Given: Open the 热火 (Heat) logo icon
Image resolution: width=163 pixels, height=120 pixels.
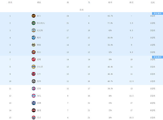Looking at the screenshot, I should click(33, 52).
